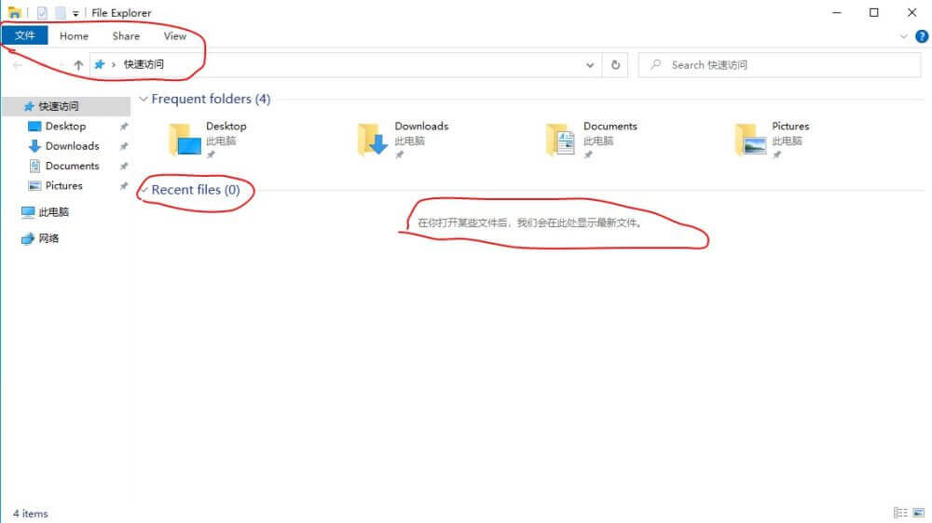Click the quick access star in address bar

(100, 64)
